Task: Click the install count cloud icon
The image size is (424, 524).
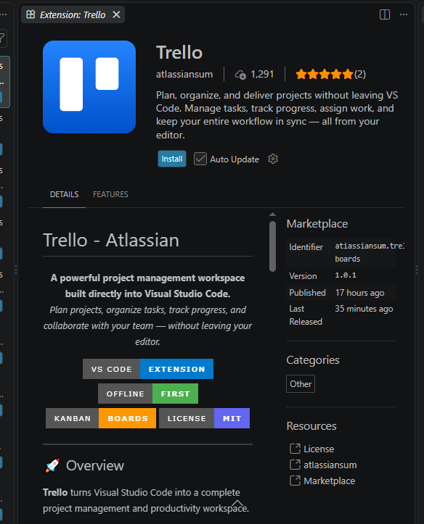Action: point(240,75)
